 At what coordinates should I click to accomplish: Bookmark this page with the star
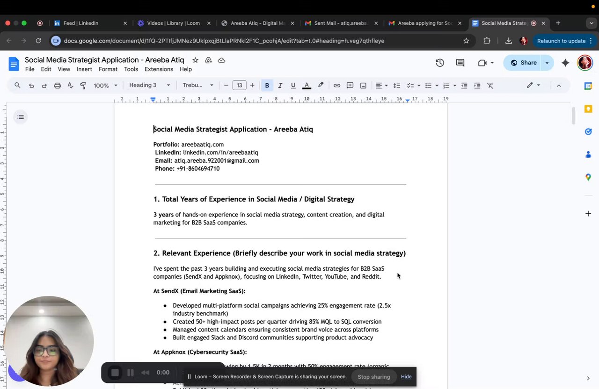click(x=466, y=41)
